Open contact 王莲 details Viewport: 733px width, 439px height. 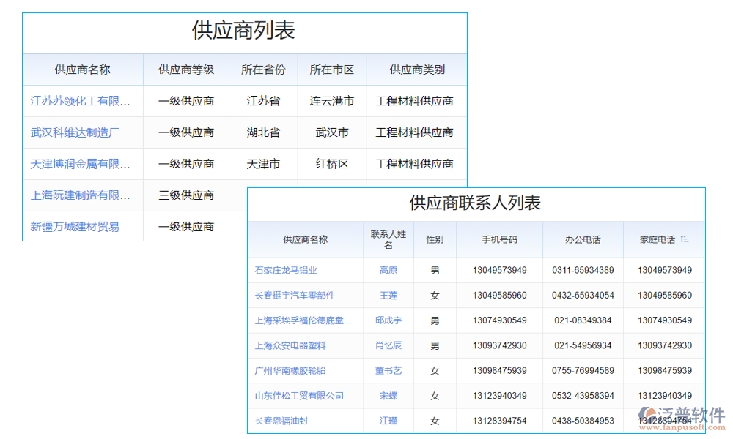pyautogui.click(x=388, y=296)
